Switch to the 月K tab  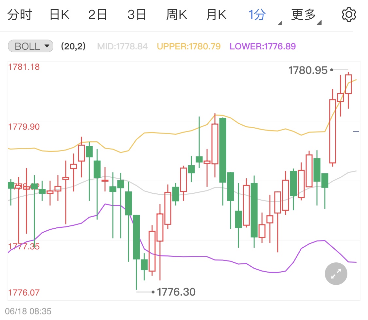point(217,15)
